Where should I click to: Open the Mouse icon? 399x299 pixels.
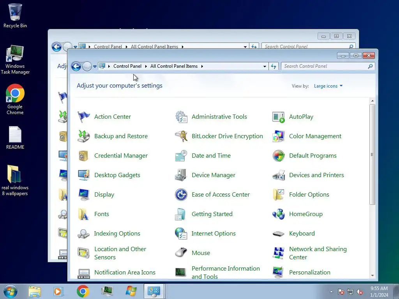(181, 253)
